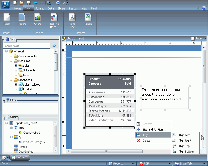Go to the View ribbon tab
The width and height of the screenshot is (208, 166).
point(84,8)
